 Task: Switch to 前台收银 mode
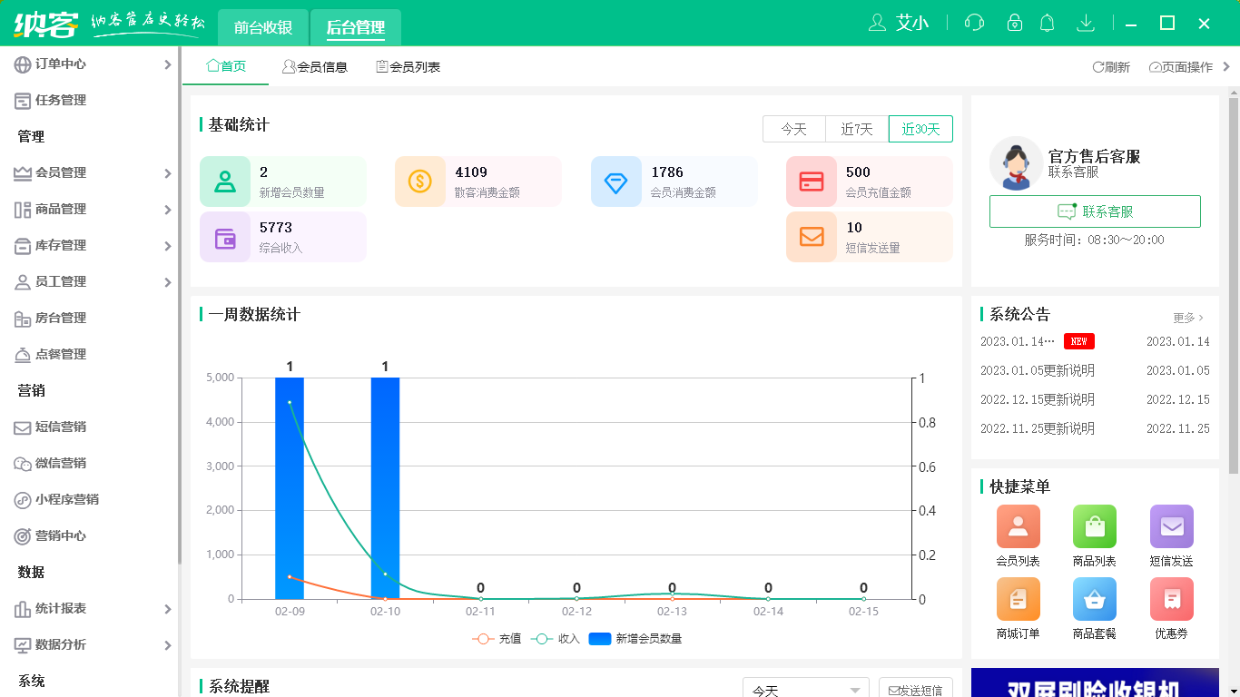click(261, 27)
